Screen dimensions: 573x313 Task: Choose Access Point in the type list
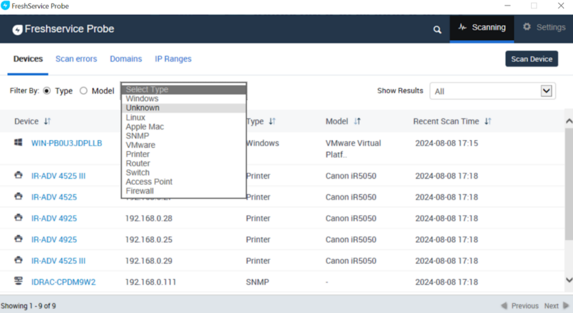(184, 181)
